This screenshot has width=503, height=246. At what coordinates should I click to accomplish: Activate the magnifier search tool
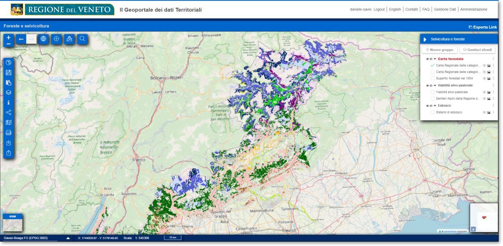click(82, 39)
